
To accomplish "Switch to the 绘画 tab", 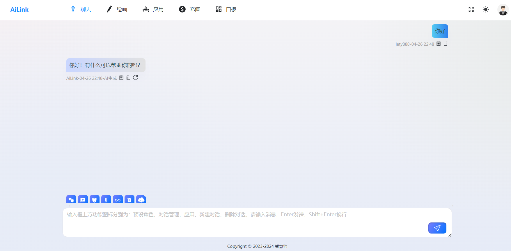I will 117,9.
